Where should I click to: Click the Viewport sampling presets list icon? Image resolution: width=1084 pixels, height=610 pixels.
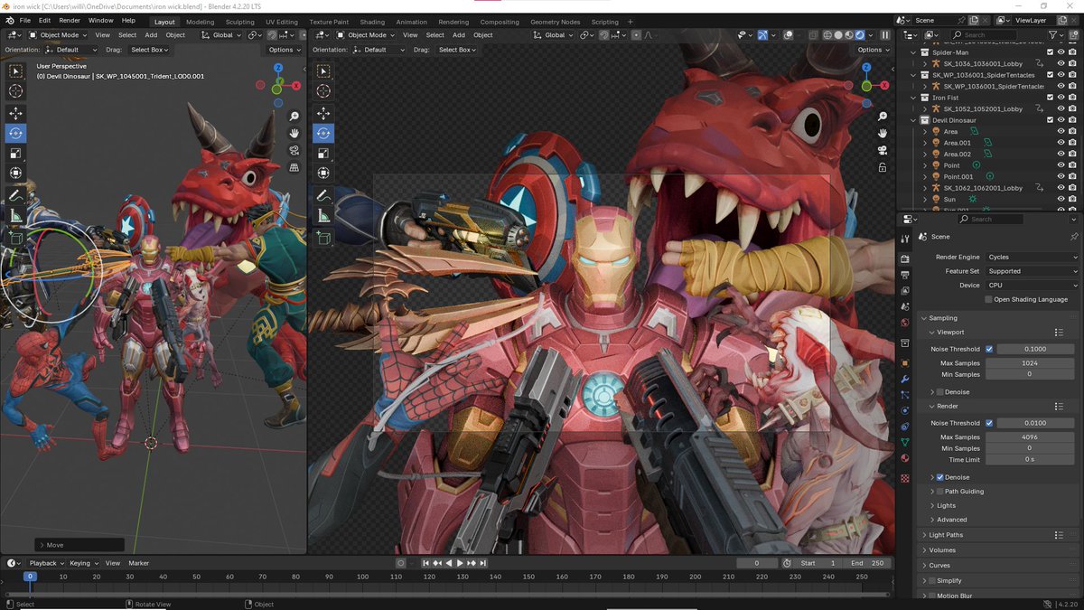(1059, 333)
